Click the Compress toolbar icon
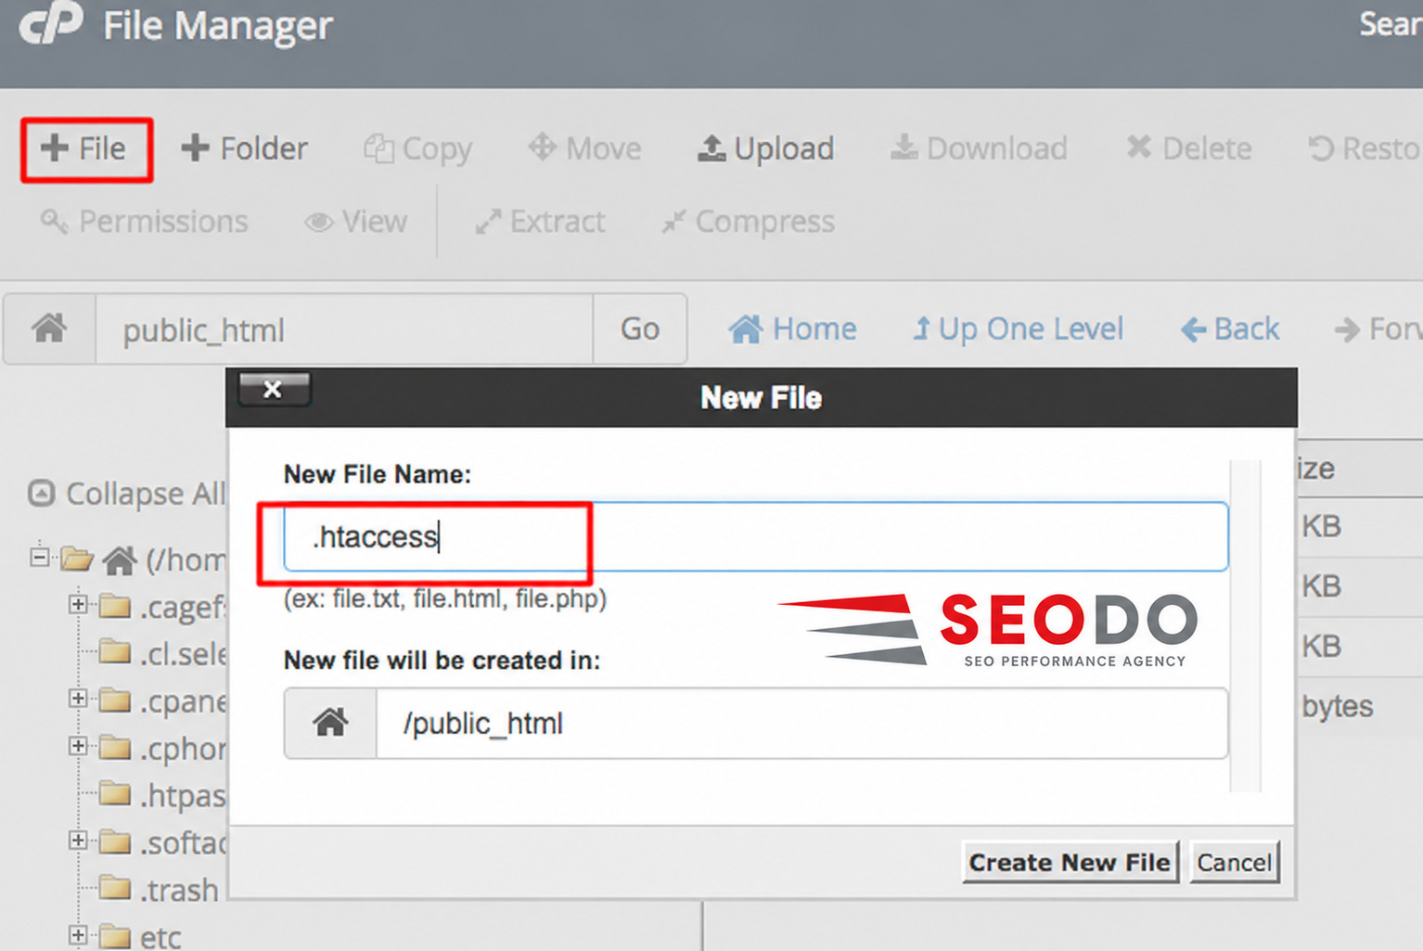The width and height of the screenshot is (1423, 951). 673,222
